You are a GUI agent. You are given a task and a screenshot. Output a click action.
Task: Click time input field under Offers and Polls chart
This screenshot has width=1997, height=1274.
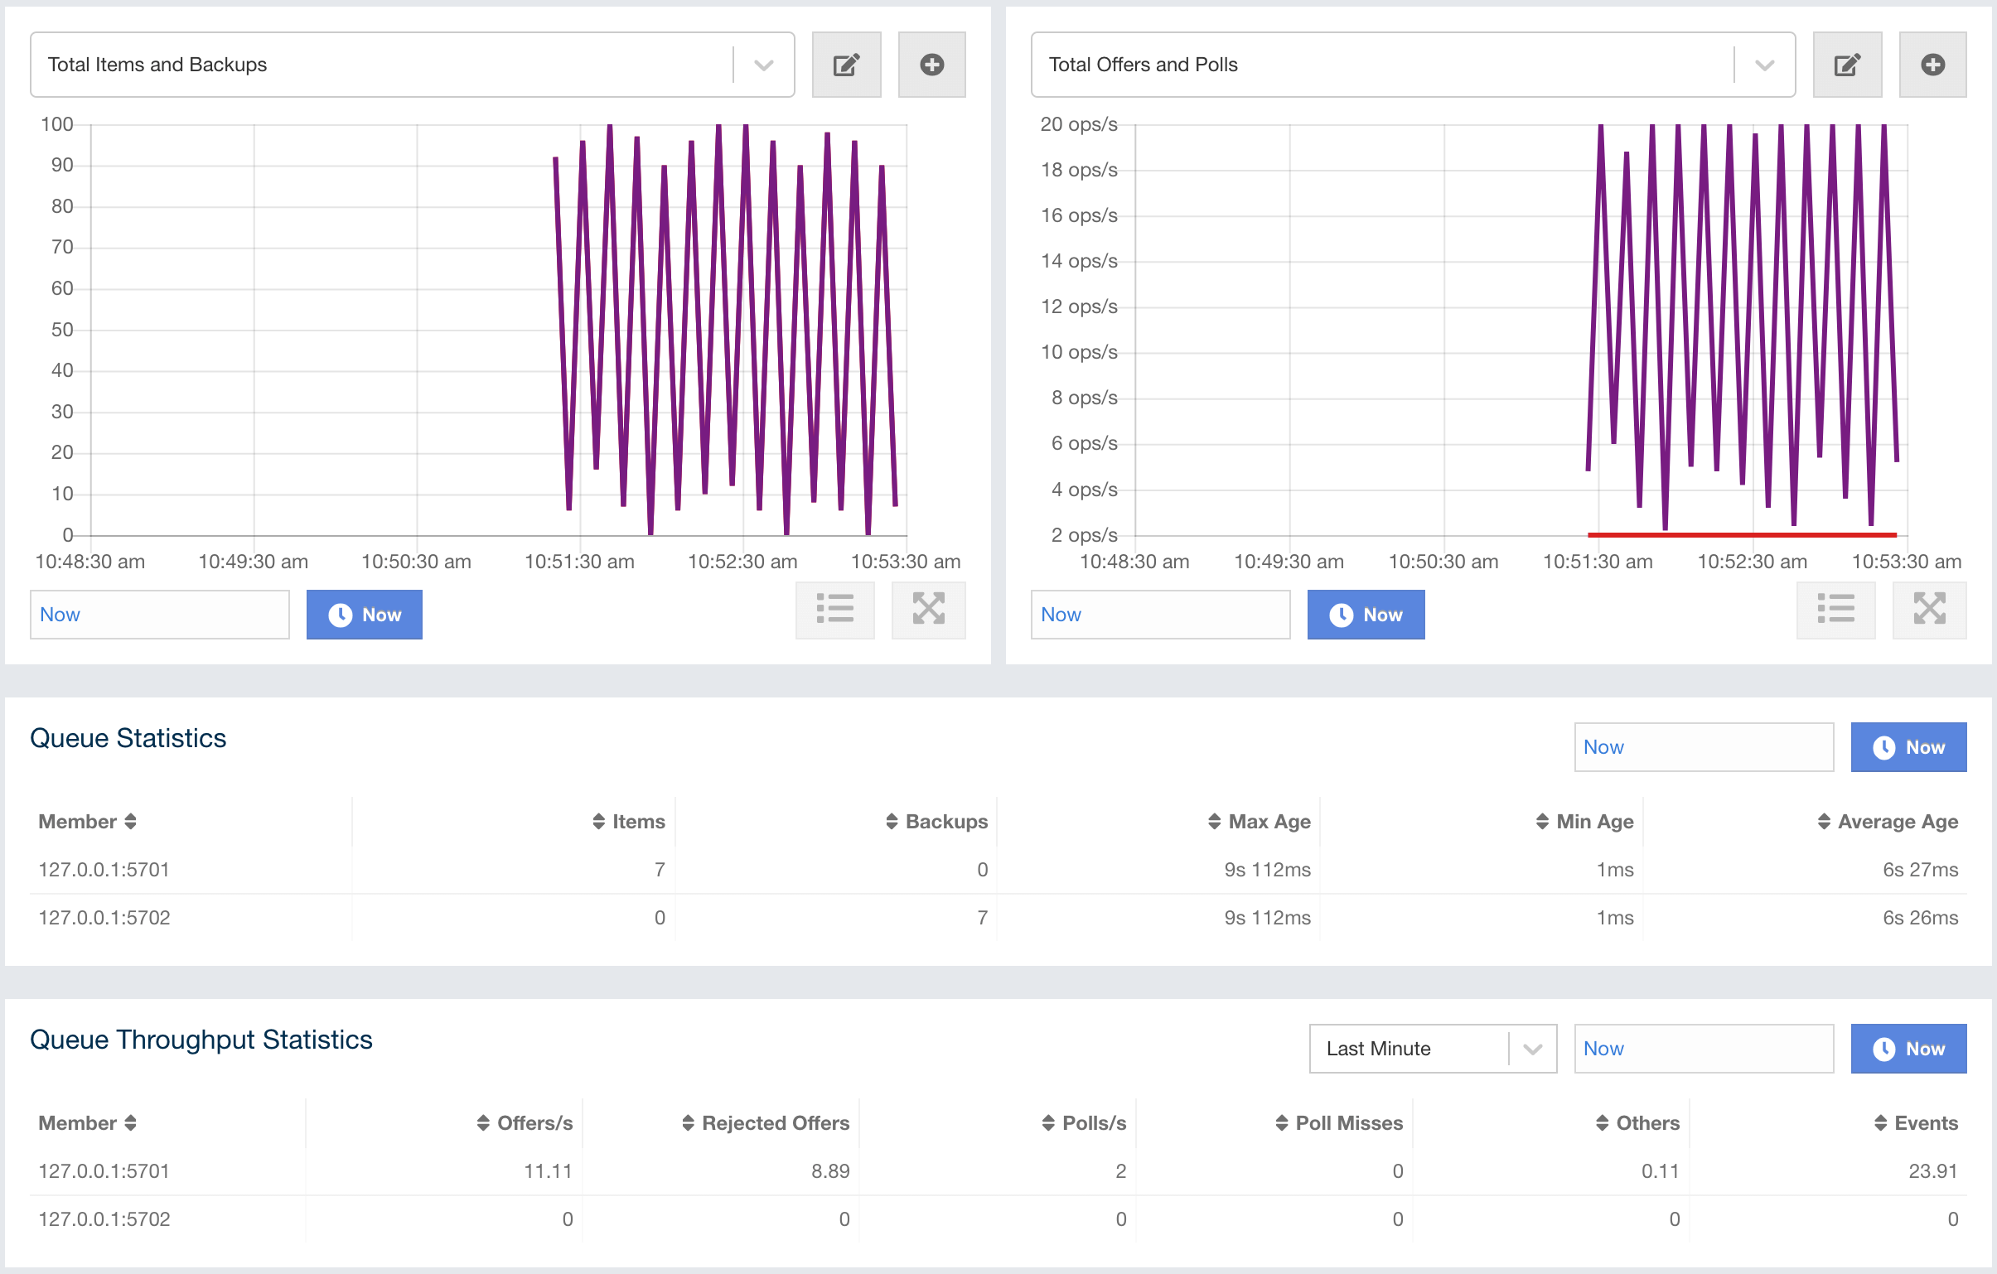coord(1159,615)
